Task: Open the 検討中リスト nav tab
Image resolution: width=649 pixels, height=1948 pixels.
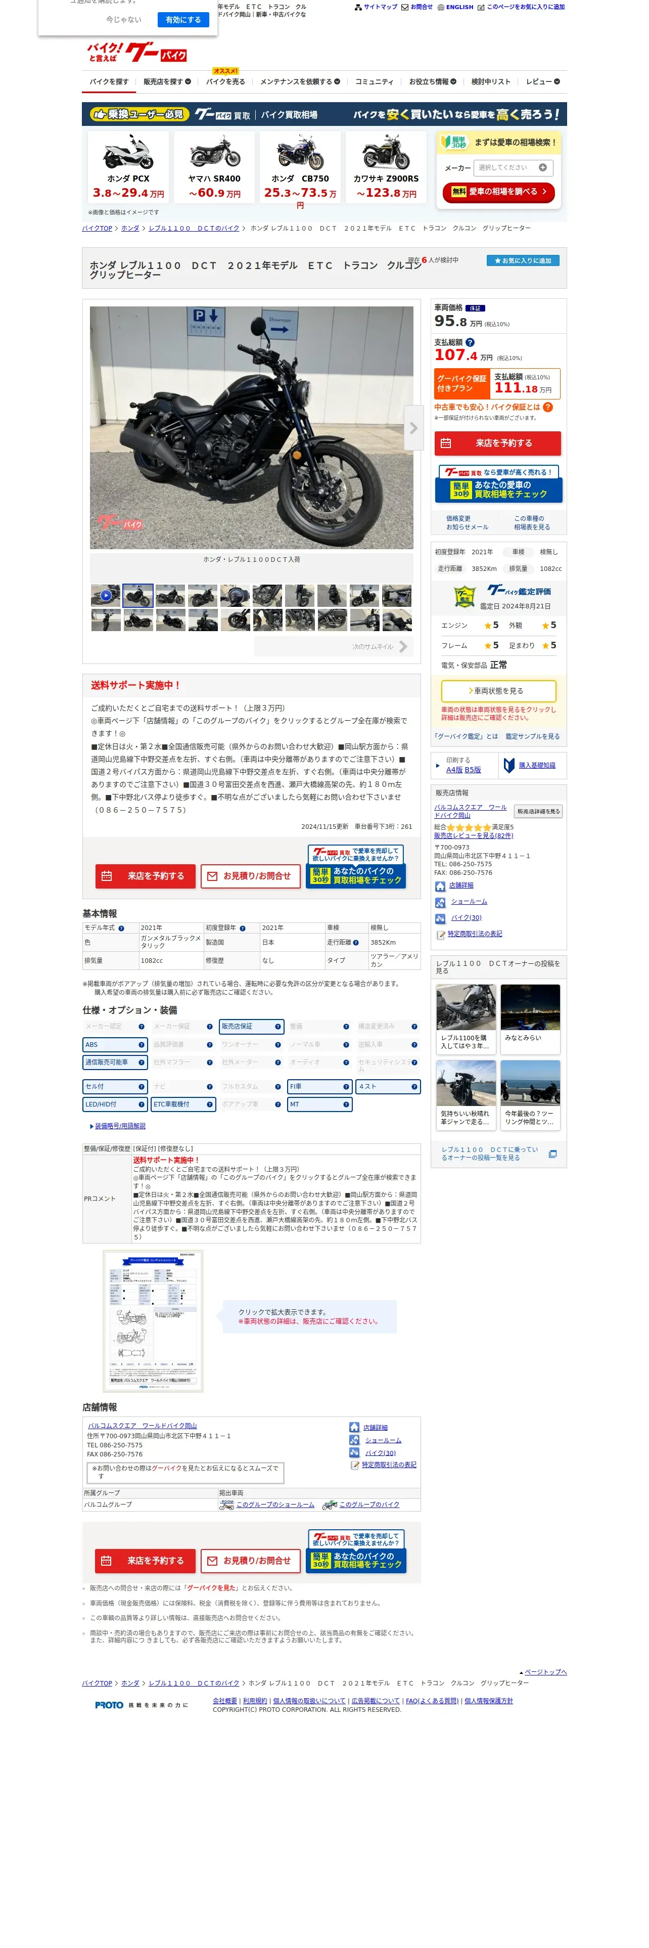Action: tap(490, 81)
